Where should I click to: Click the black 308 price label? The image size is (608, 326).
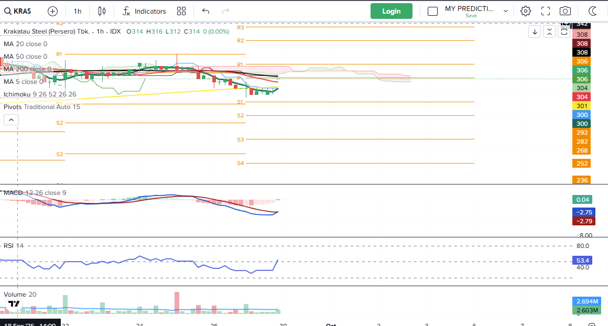[582, 52]
